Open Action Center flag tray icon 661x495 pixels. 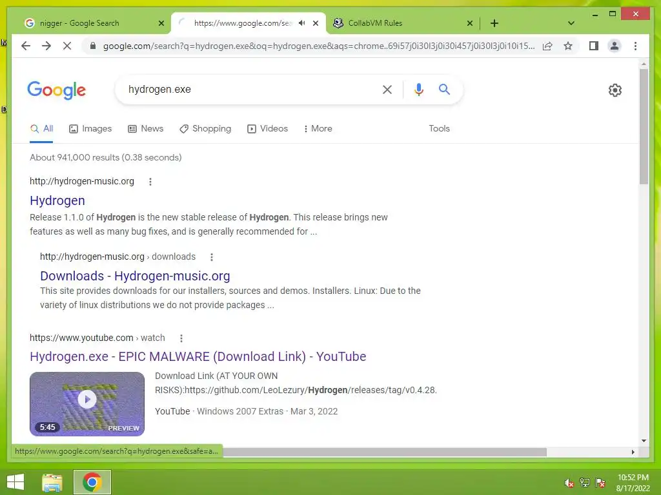(600, 483)
